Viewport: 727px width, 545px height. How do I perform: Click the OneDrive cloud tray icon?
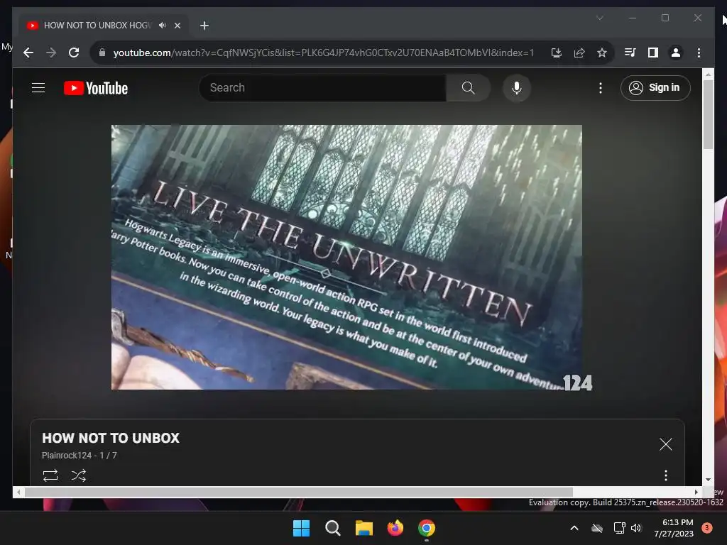[x=597, y=528]
